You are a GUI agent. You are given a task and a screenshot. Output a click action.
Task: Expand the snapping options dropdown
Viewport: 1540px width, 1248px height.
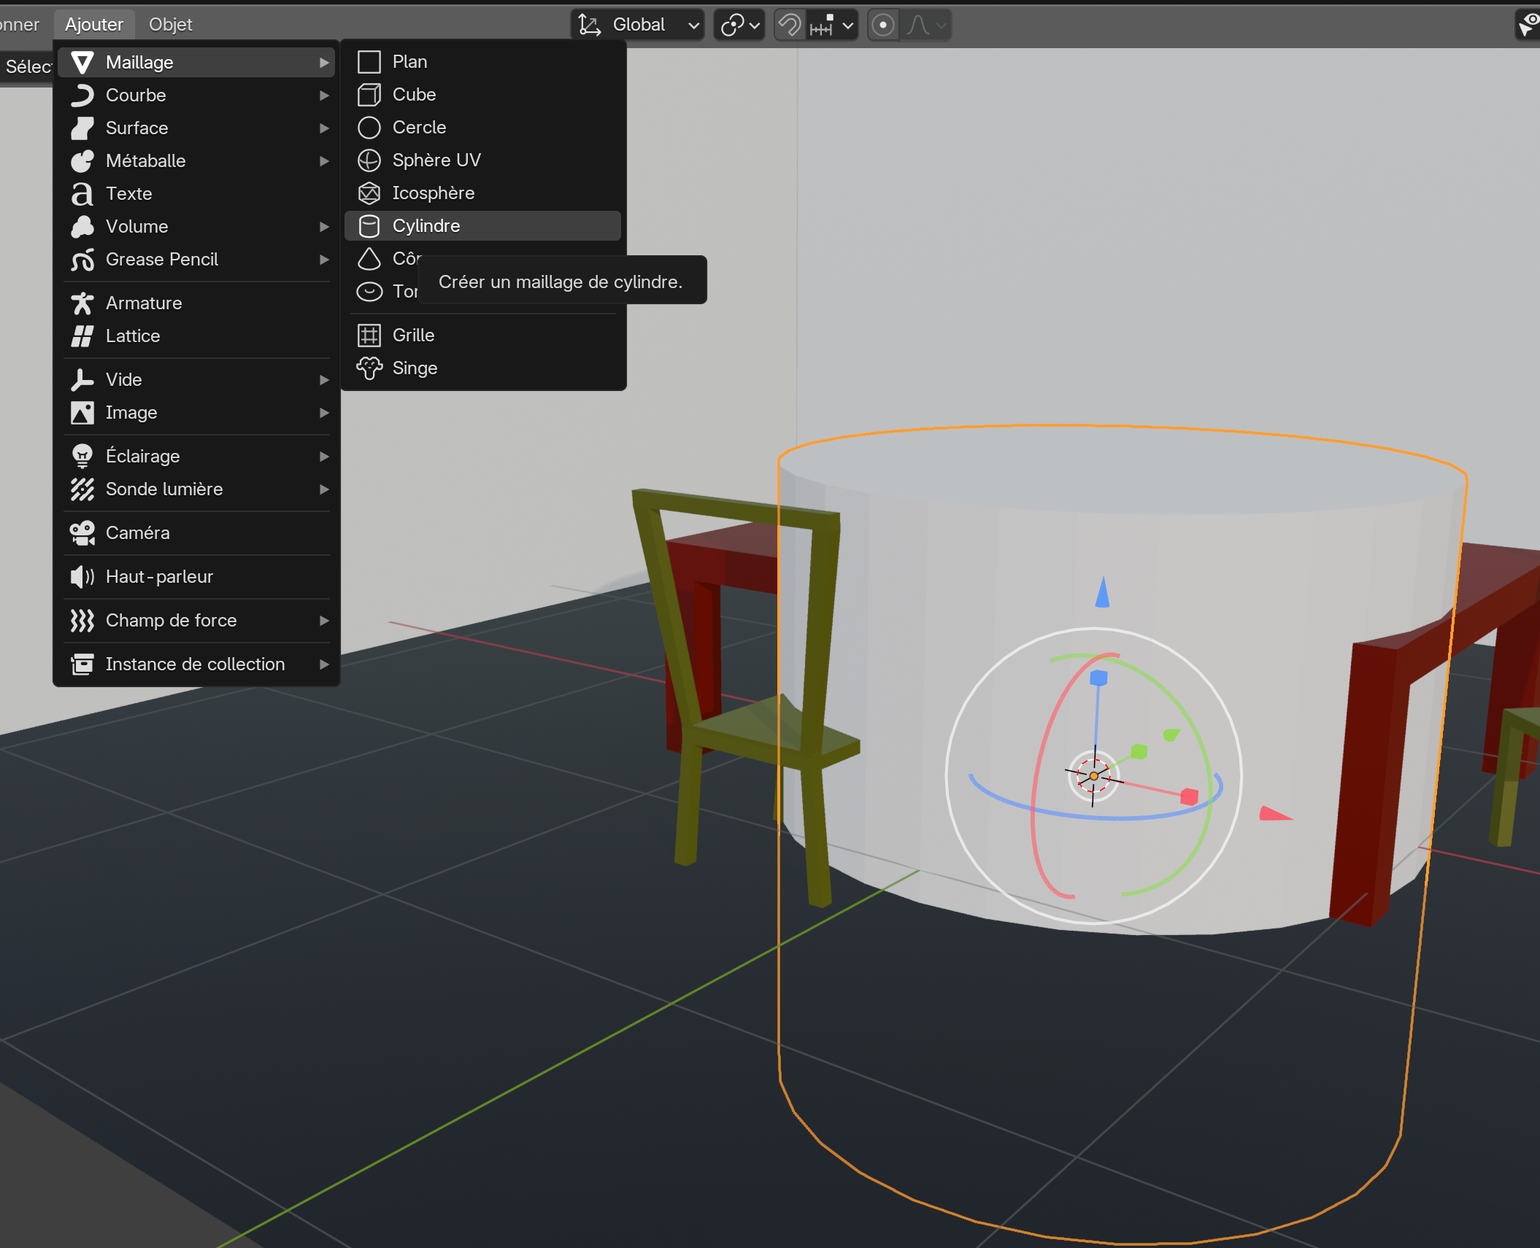847,26
